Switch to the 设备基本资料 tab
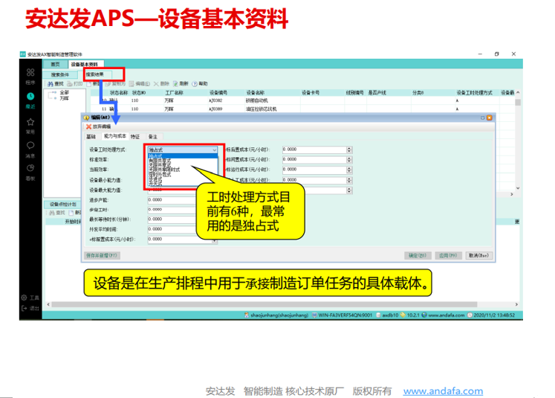 pos(85,64)
